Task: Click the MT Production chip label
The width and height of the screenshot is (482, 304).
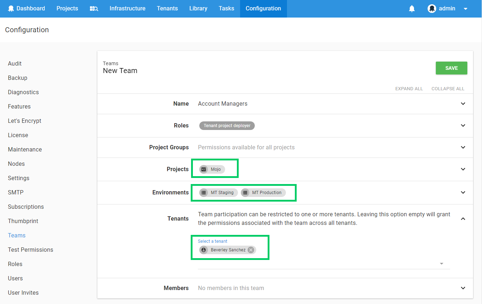Action: pos(267,193)
